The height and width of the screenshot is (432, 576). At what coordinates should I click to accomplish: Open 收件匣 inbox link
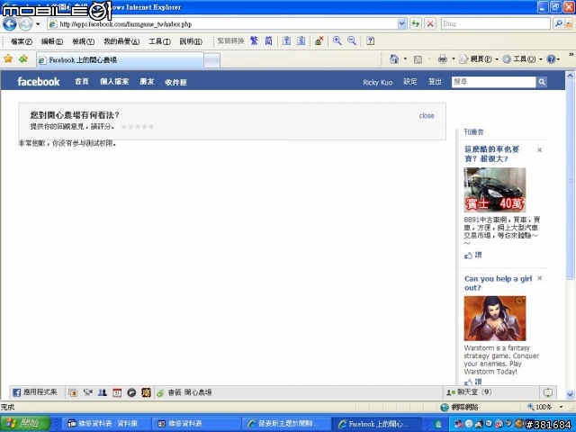point(175,82)
